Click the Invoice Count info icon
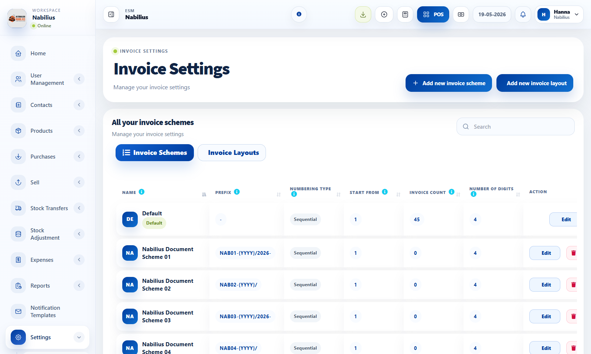Screen dimensions: 591x354 [451, 192]
